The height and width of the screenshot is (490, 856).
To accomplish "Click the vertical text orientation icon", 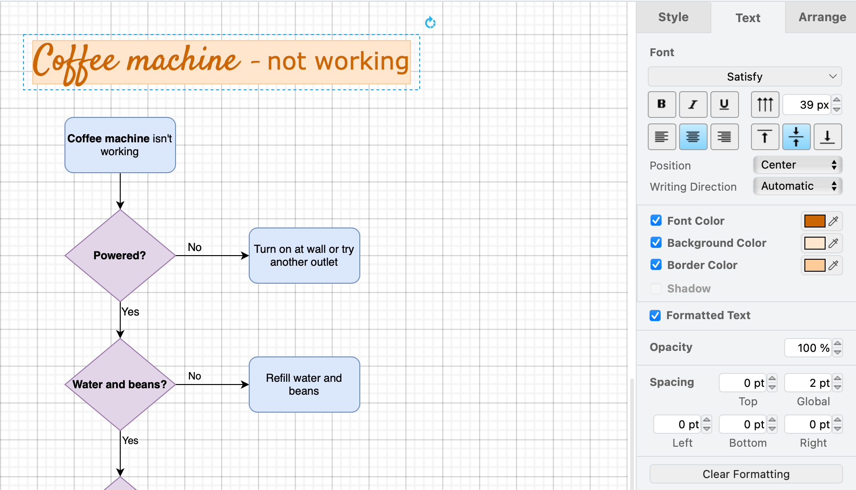I will click(765, 105).
